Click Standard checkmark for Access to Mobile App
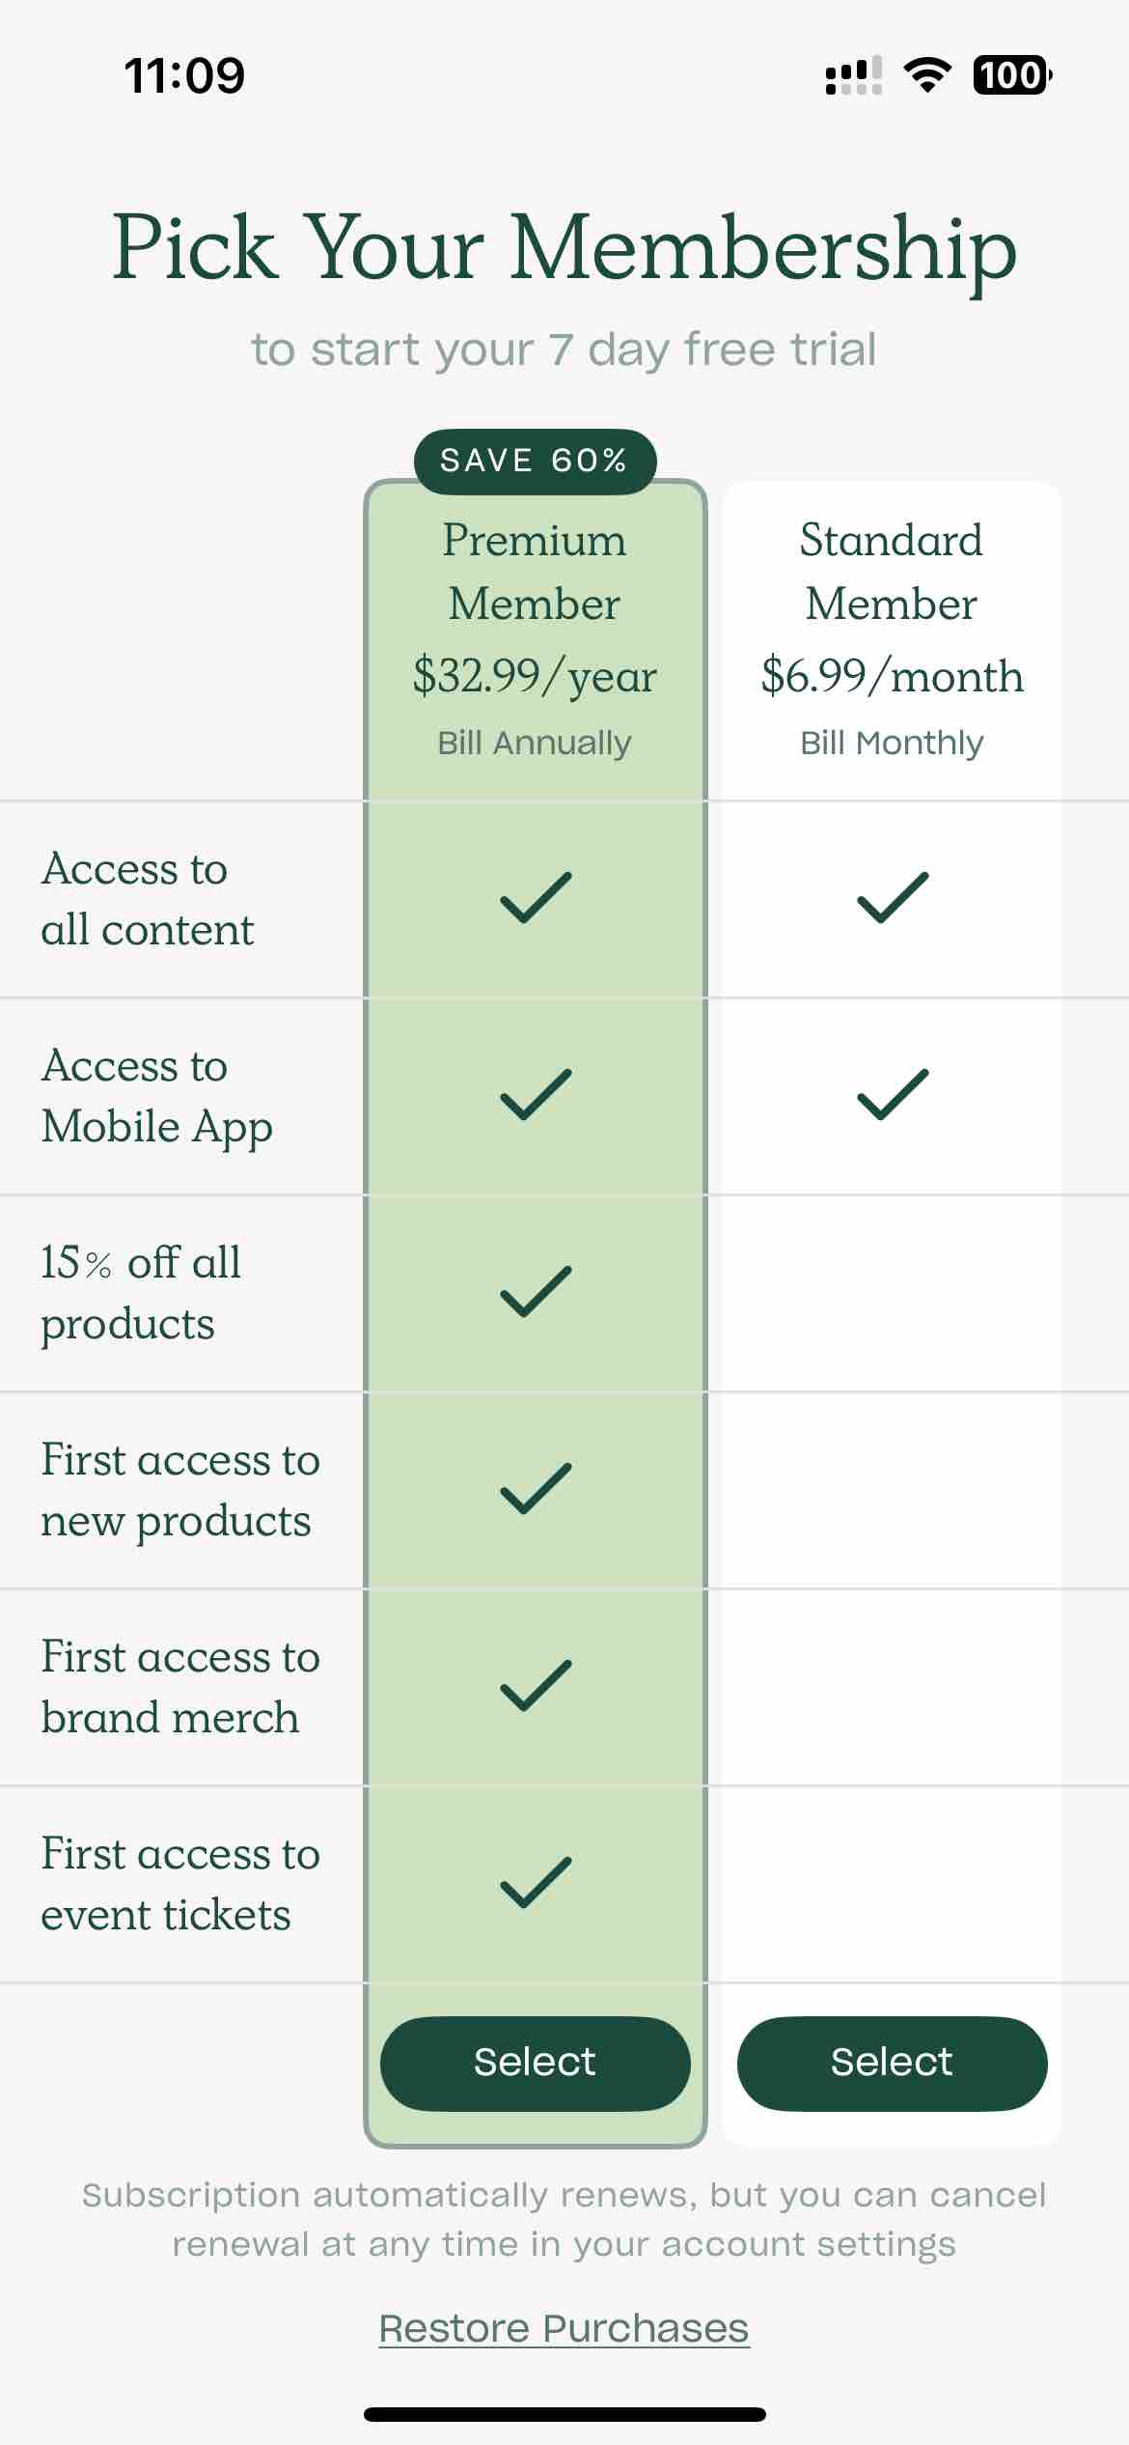This screenshot has width=1129, height=2445. click(893, 1095)
